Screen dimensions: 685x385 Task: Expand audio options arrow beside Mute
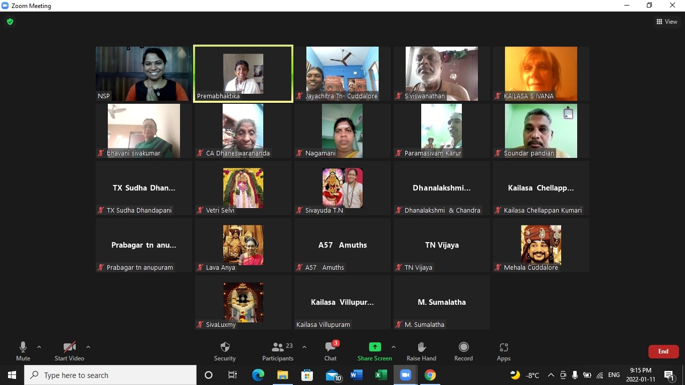[39, 347]
